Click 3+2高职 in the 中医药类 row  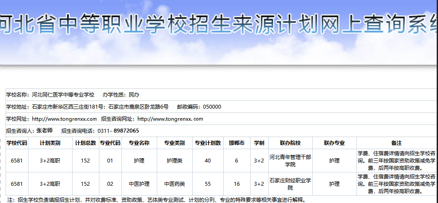50,184
